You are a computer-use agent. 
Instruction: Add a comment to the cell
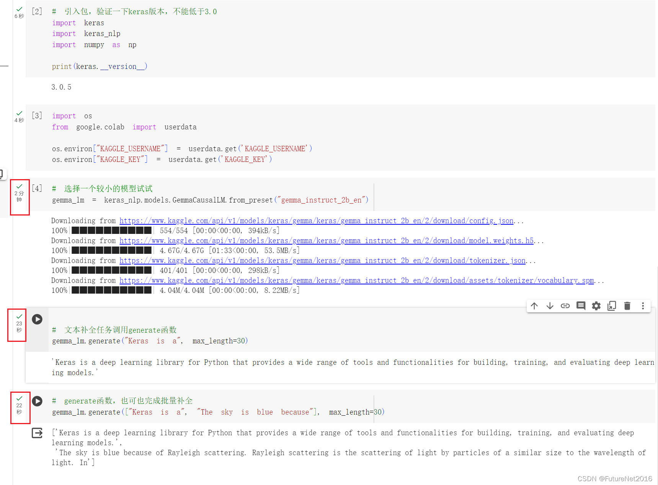coord(581,305)
